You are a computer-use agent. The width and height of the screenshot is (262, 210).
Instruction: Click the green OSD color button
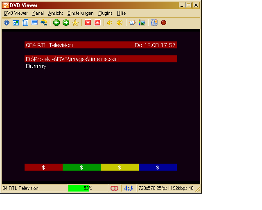81,167
